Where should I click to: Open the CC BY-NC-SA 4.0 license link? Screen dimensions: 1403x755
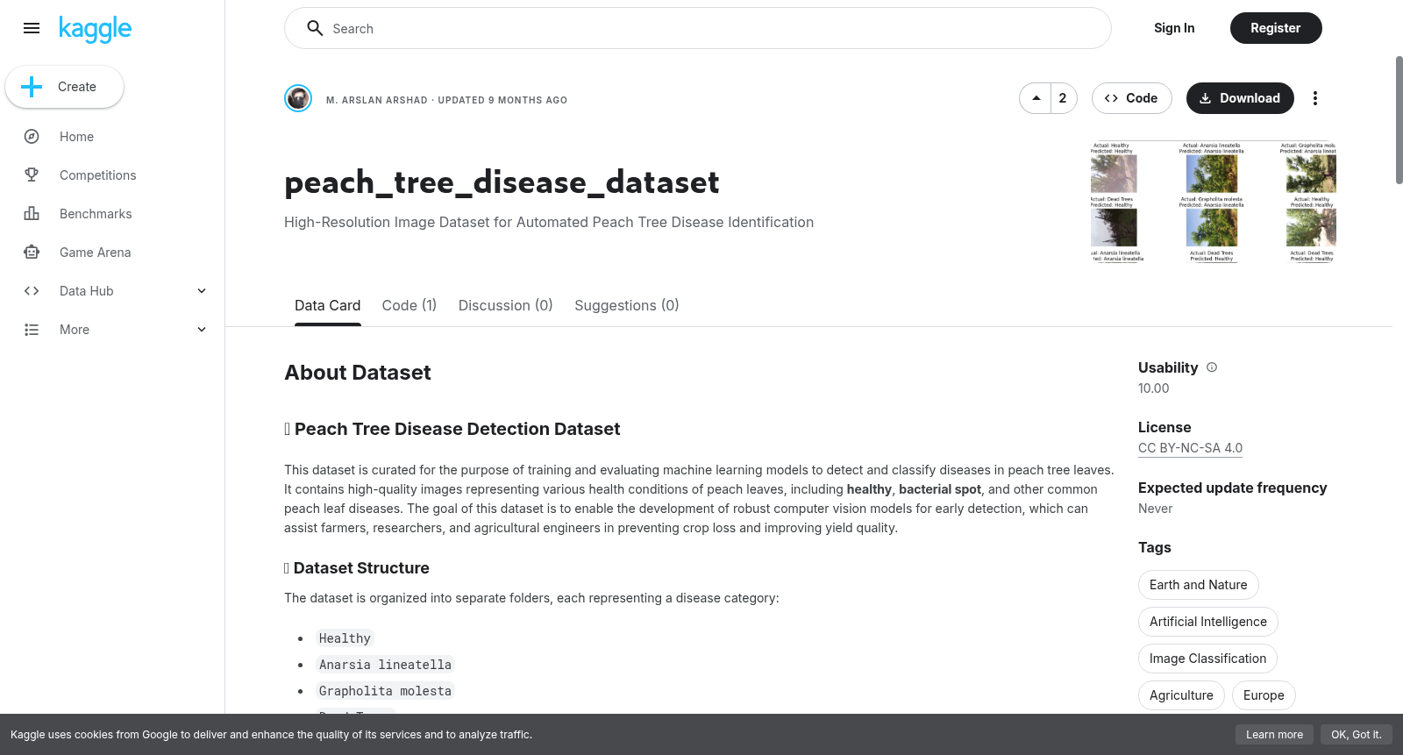[x=1190, y=448]
